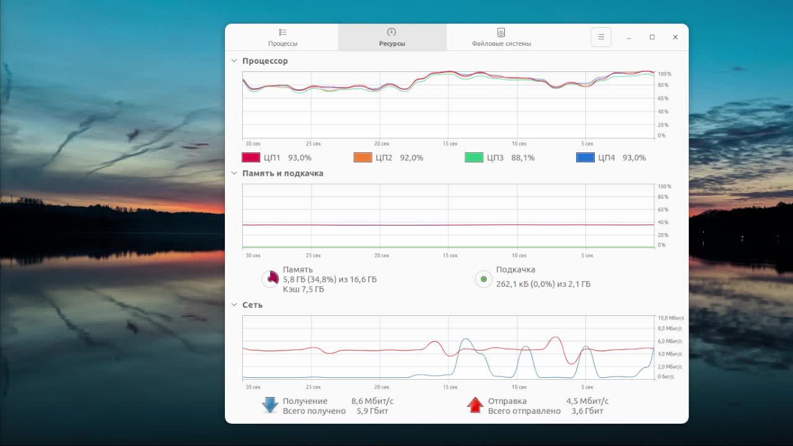The image size is (793, 446).
Task: Switch to the Файловые системы tab
Action: click(501, 37)
